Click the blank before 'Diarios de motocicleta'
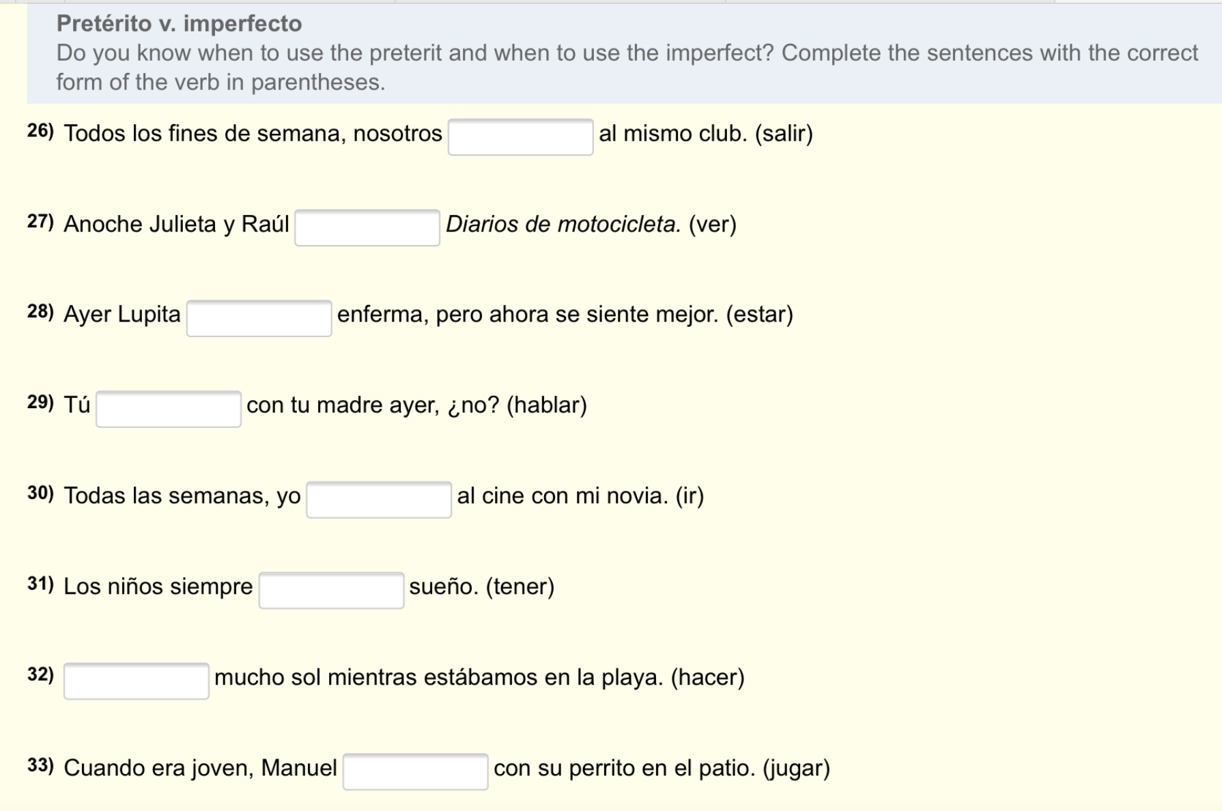1222x811 pixels. pos(367,227)
